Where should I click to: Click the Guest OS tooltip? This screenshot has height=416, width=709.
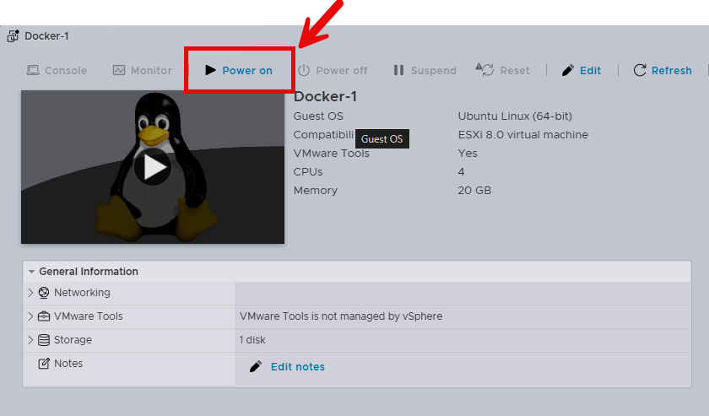382,139
